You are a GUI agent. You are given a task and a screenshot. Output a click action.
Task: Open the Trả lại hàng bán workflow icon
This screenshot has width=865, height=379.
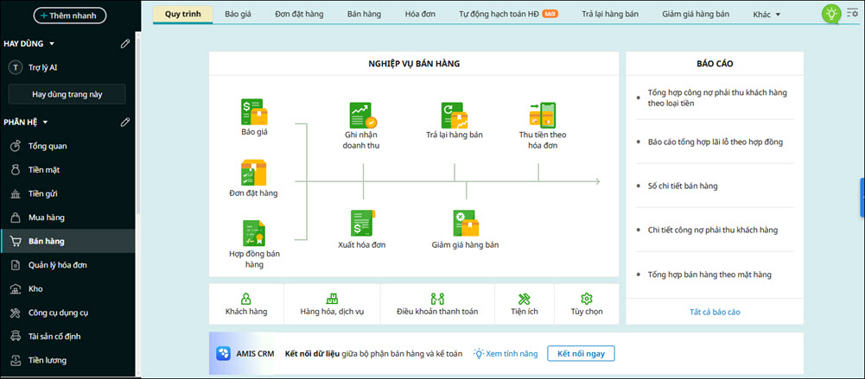(454, 116)
